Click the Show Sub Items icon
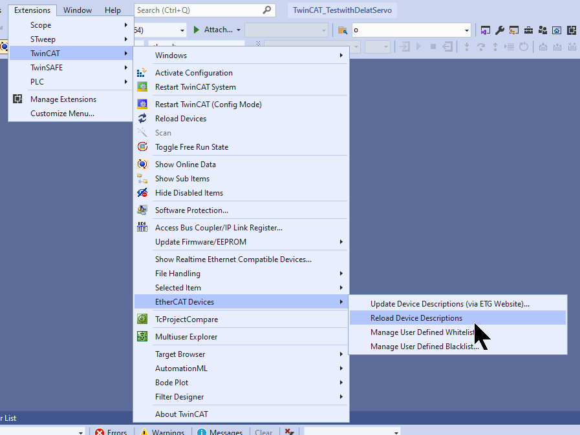Screen dimensions: 580x435 142,178
